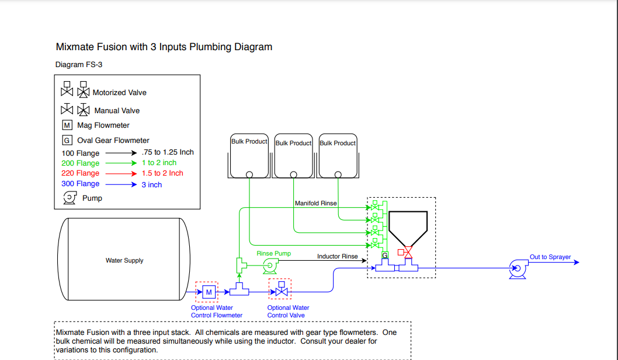This screenshot has width=618, height=360.
Task: Click the pump icon near Out to Sprayer
Action: [x=516, y=269]
